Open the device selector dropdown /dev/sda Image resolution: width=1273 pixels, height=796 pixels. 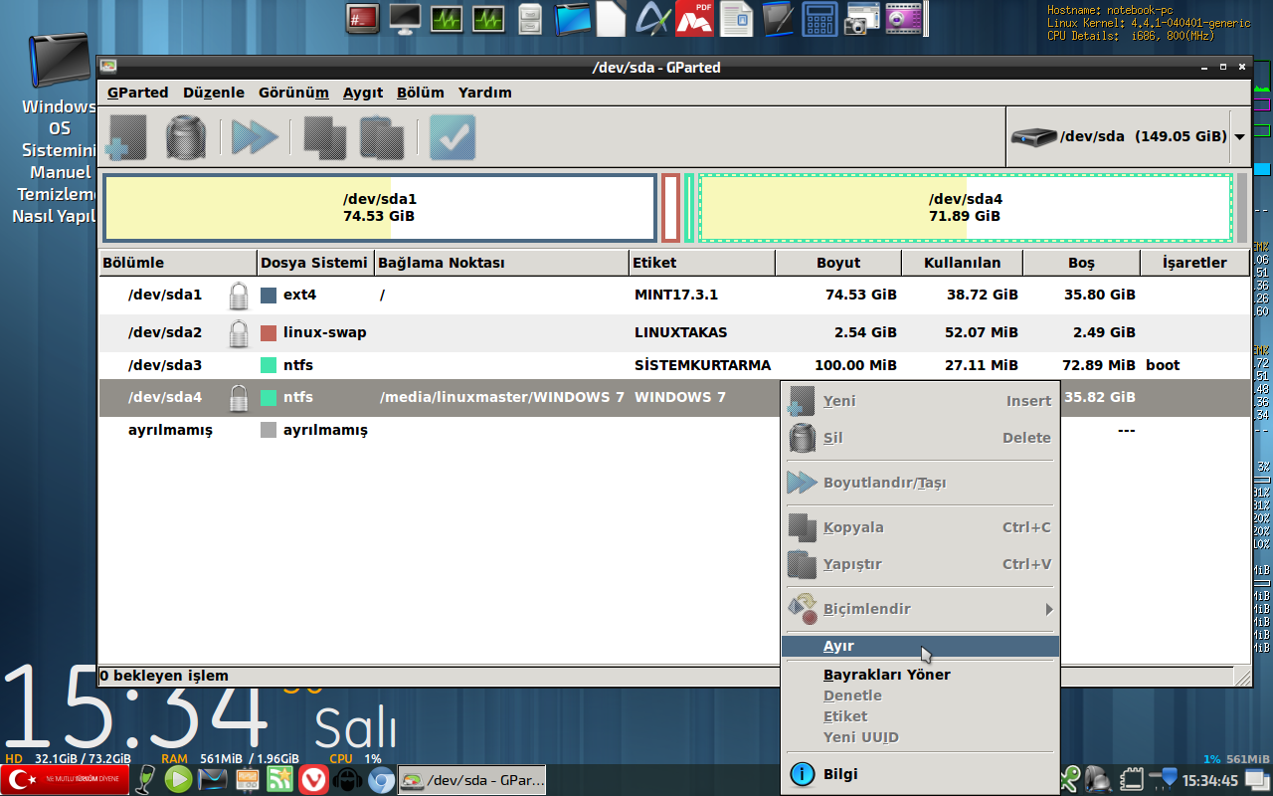1127,137
